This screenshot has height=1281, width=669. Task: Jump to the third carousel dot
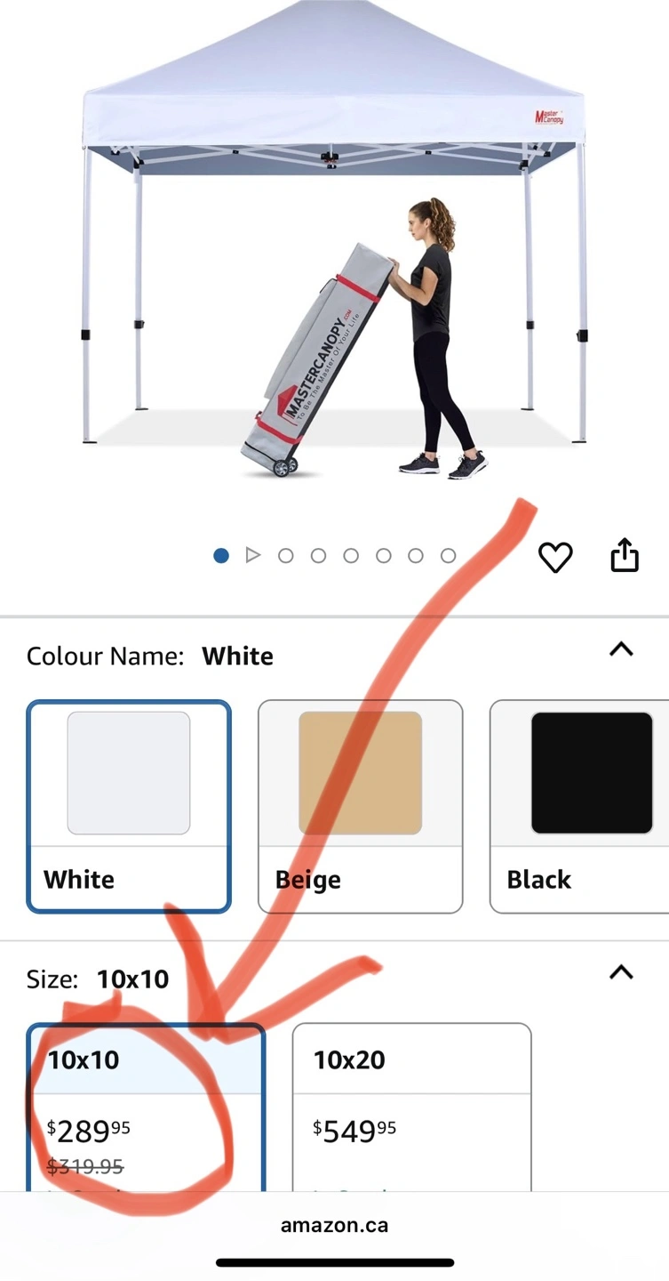point(285,556)
